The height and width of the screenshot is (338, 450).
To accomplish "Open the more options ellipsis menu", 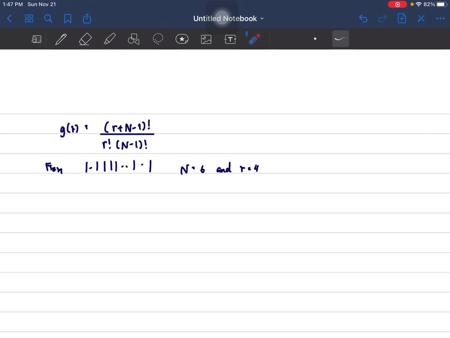I will pyautogui.click(x=440, y=18).
